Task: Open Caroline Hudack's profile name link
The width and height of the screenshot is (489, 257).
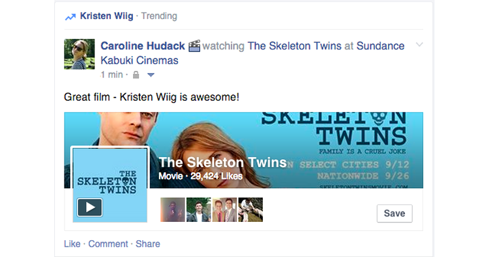Action: [x=143, y=46]
